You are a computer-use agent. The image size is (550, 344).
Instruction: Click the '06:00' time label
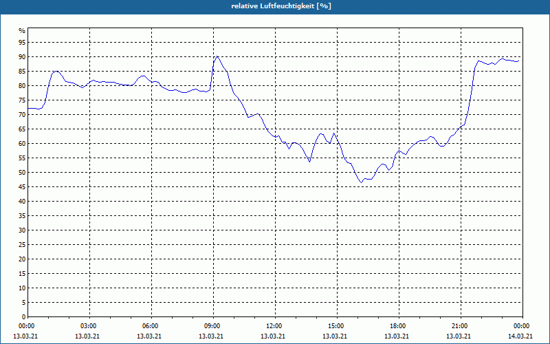[151, 326]
